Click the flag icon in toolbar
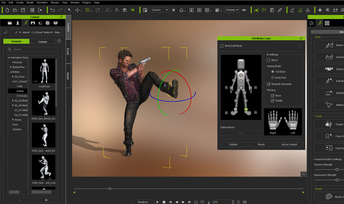This screenshot has height=204, width=344. coord(264,10)
